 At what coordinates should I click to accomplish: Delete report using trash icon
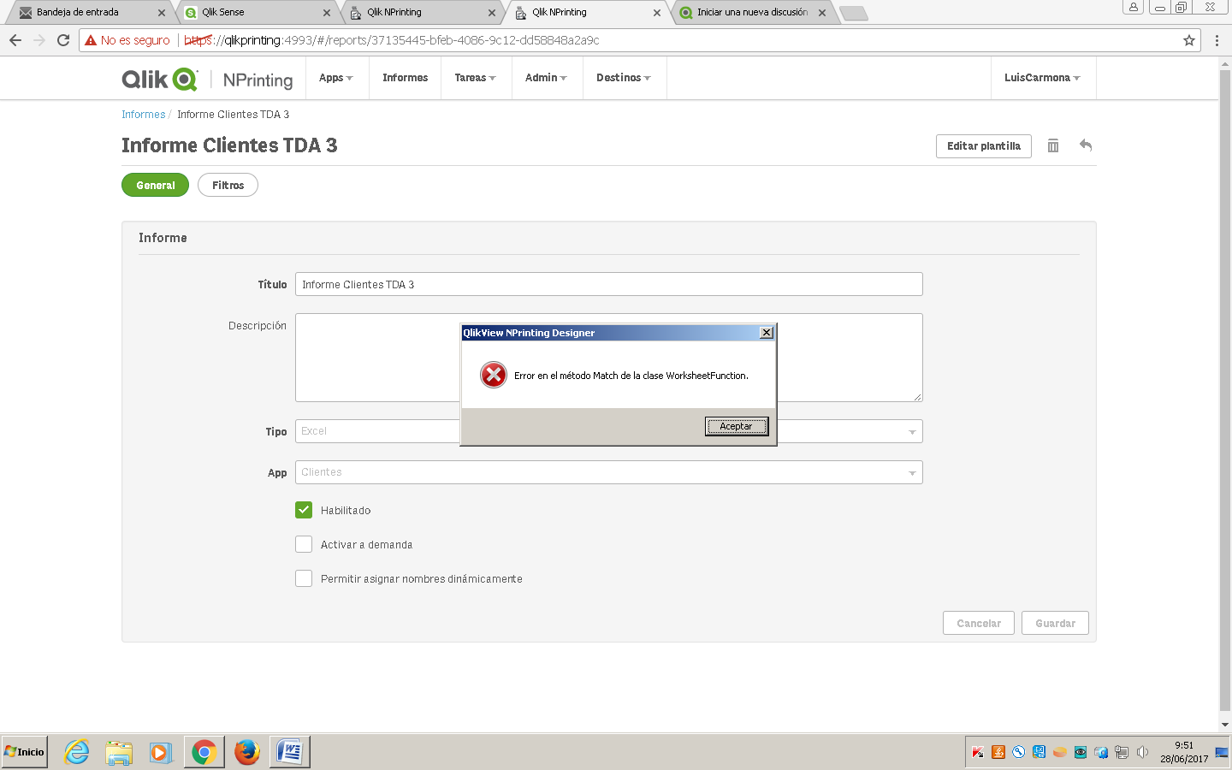(1053, 146)
